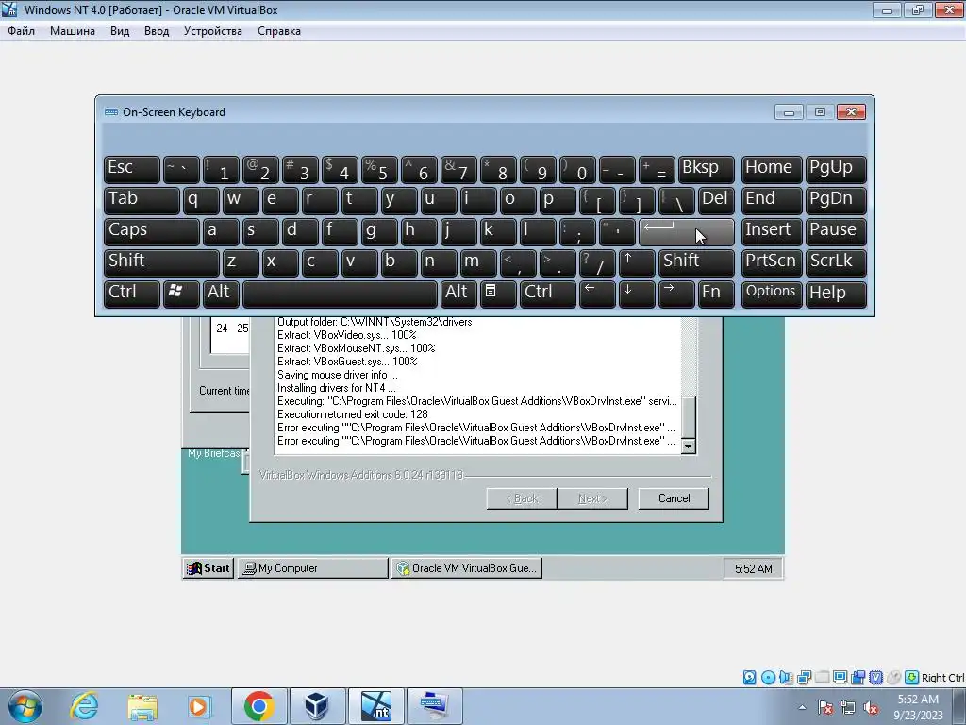Viewport: 966px width, 725px height.
Task: Show hidden tray icons arrow
Action: click(x=802, y=707)
